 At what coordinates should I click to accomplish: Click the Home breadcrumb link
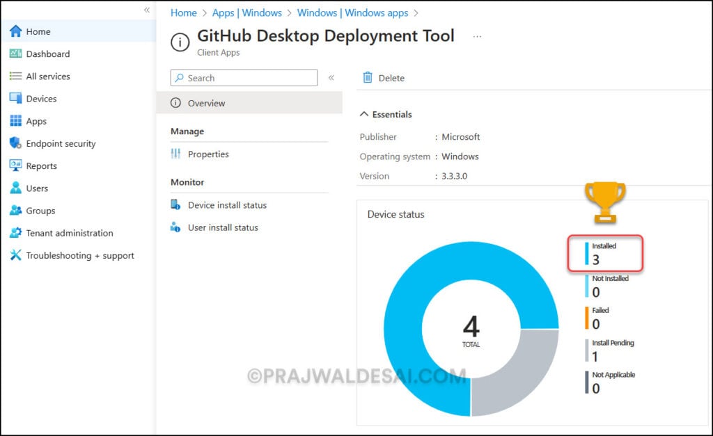point(184,13)
